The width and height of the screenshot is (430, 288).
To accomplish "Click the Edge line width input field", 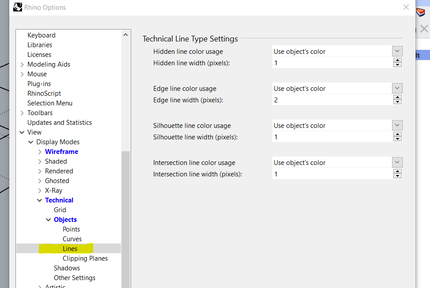I will (x=332, y=100).
